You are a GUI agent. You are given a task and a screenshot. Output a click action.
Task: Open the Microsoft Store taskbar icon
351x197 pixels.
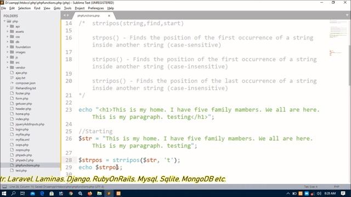(52, 193)
